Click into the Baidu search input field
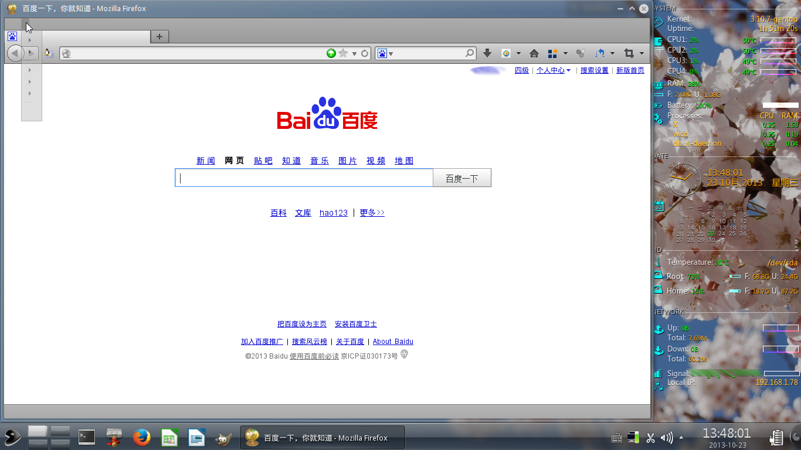The height and width of the screenshot is (450, 801). [304, 178]
